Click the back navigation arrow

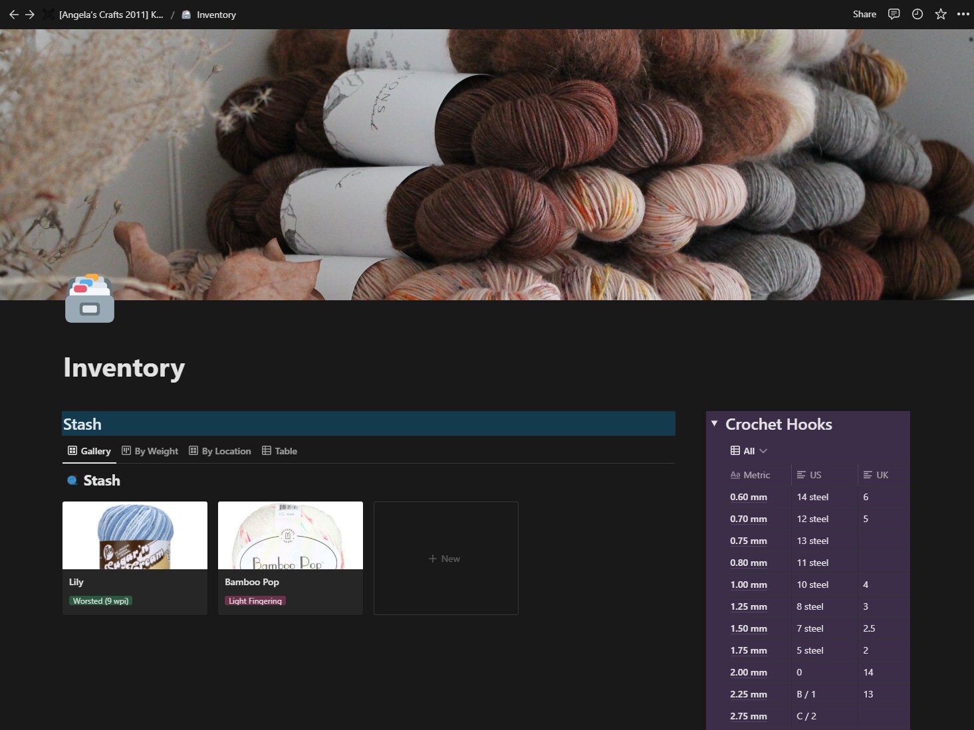pos(13,14)
